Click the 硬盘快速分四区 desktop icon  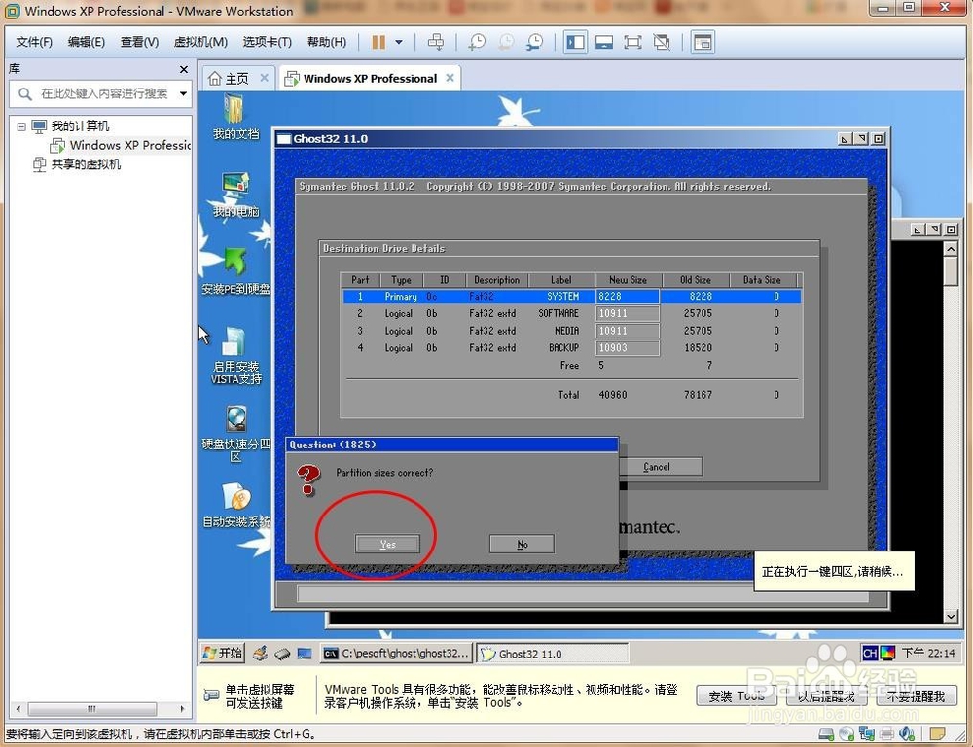(235, 433)
